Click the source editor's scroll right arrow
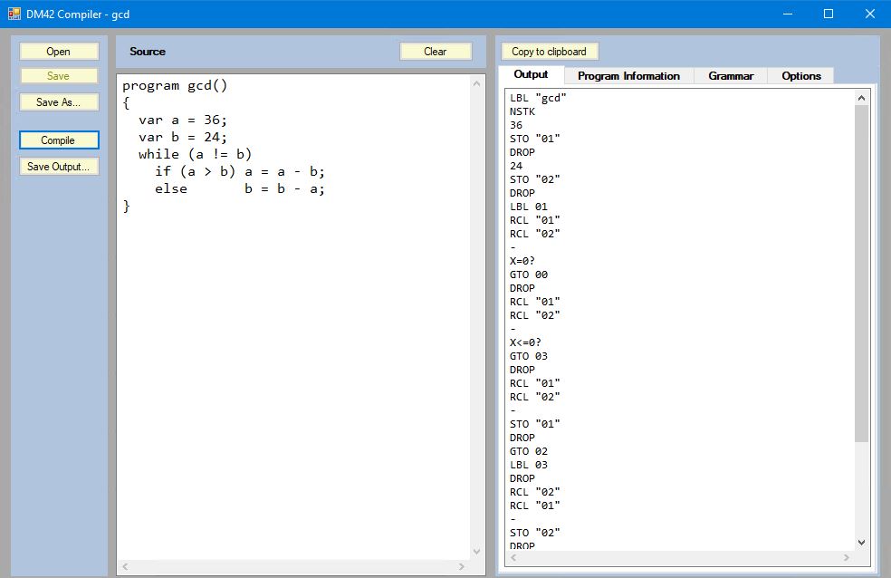Image resolution: width=891 pixels, height=578 pixels. tap(463, 566)
